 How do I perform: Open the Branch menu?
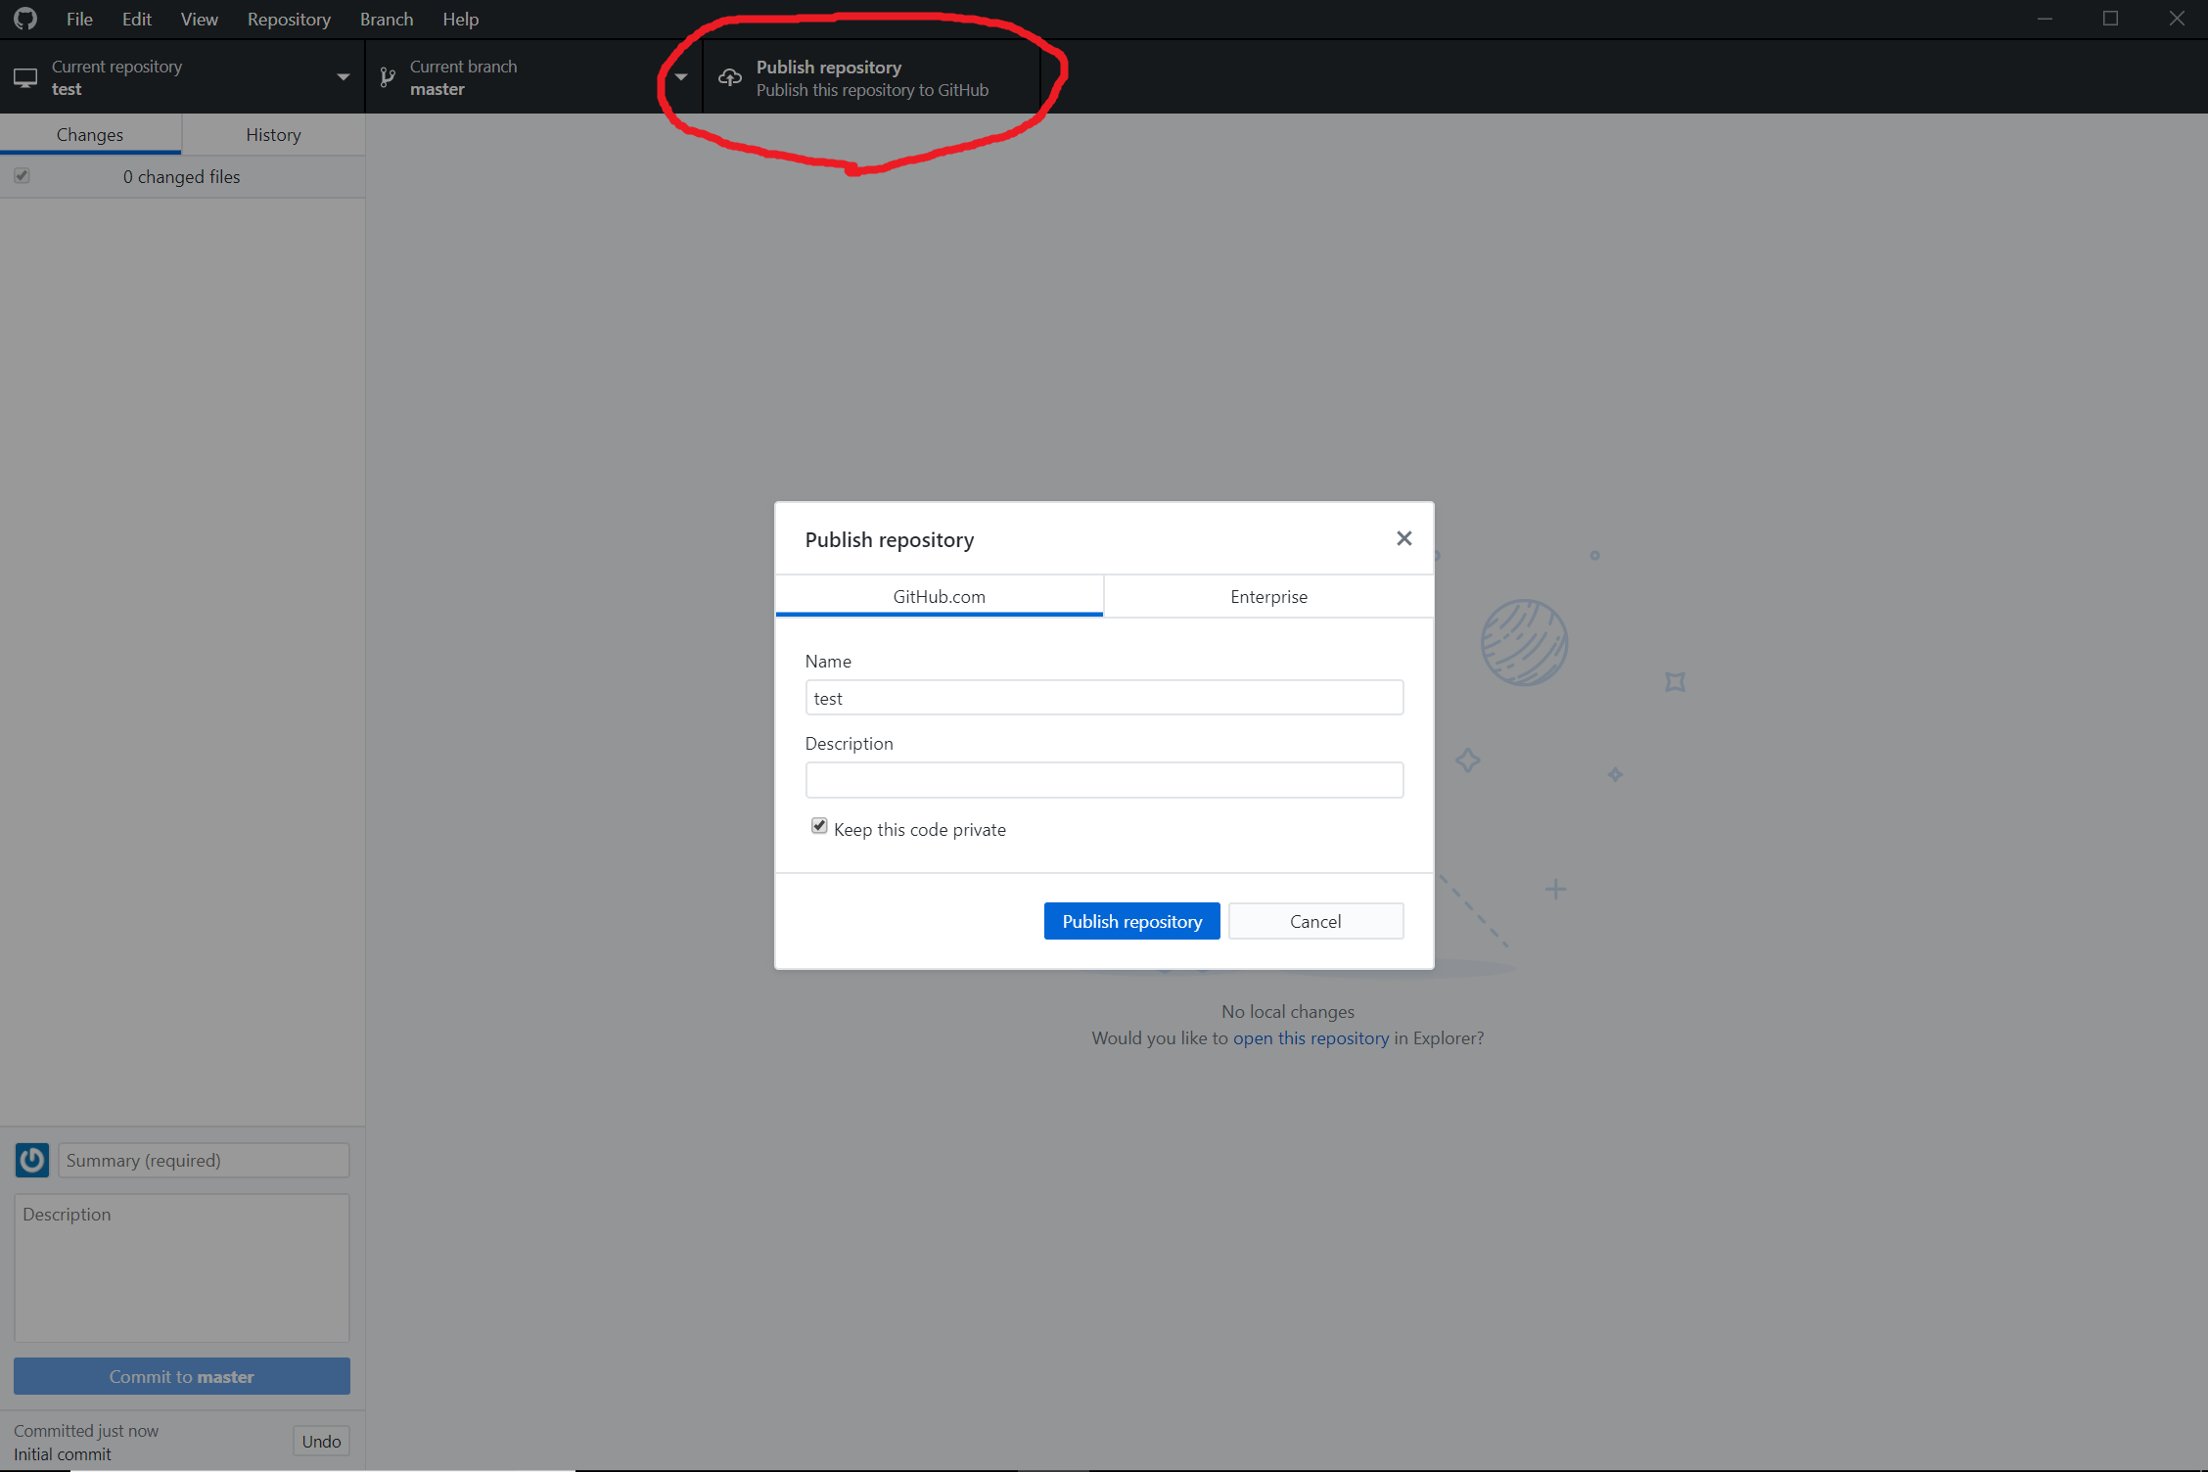387,19
